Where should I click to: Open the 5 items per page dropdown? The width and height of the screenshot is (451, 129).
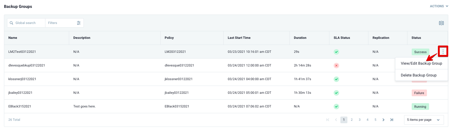[x=423, y=120]
